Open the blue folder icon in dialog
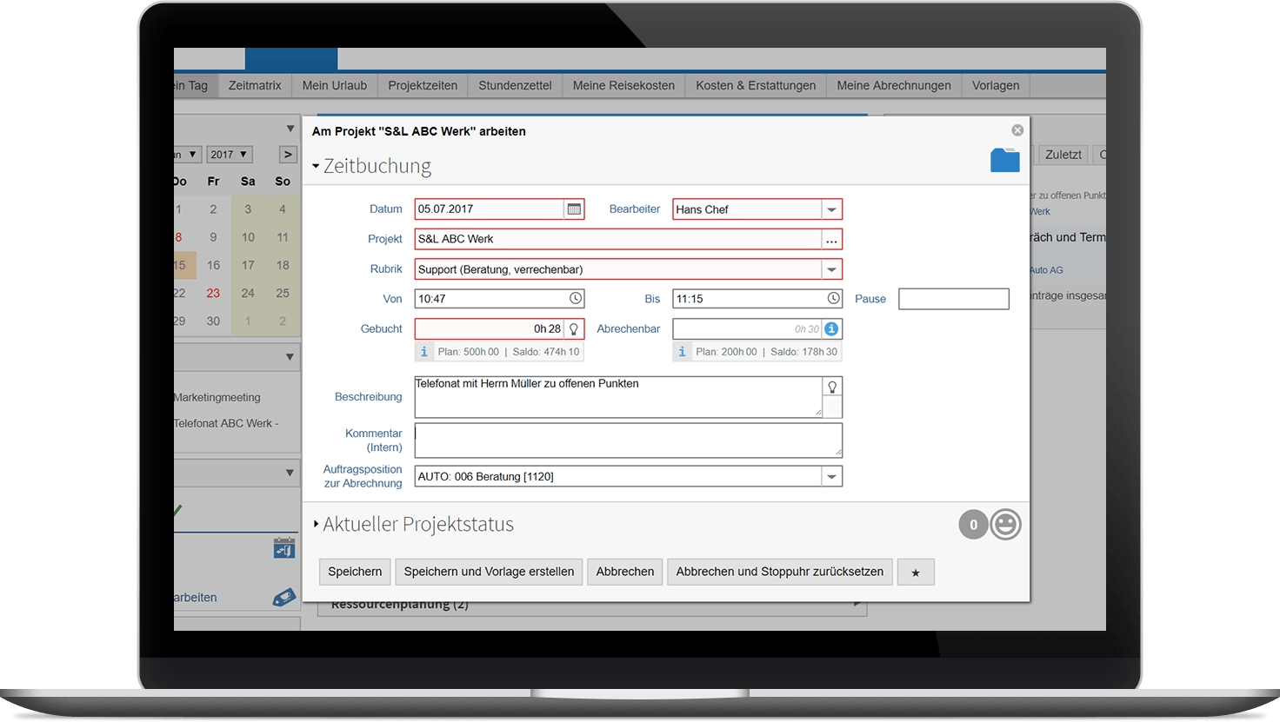 coord(1004,161)
